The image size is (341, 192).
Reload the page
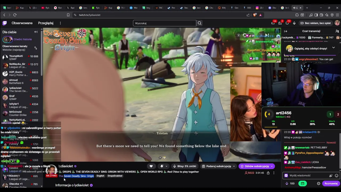click(x=15, y=15)
